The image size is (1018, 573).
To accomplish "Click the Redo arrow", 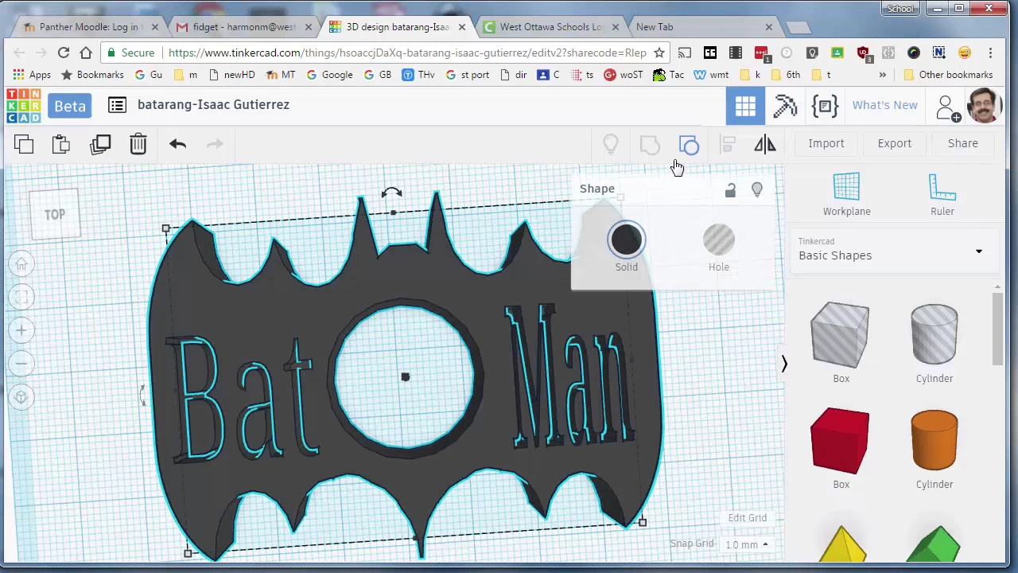I will pyautogui.click(x=215, y=144).
